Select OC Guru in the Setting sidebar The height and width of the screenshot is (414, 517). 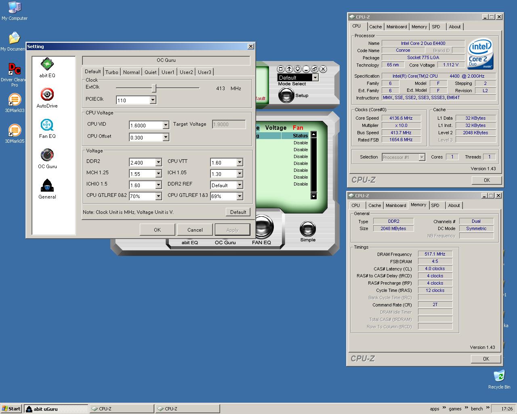(47, 158)
